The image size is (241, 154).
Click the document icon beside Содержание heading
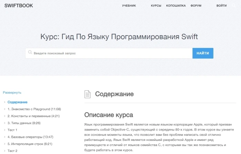tap(88, 94)
